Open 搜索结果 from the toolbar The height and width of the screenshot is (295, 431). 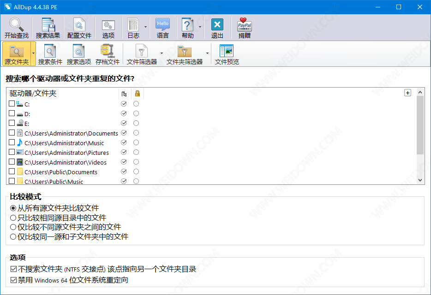(x=48, y=25)
